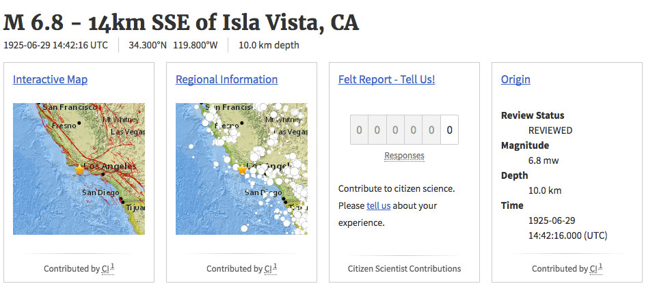
Task: Click the San Diego dot on Interactive Map
Action: [x=120, y=199]
